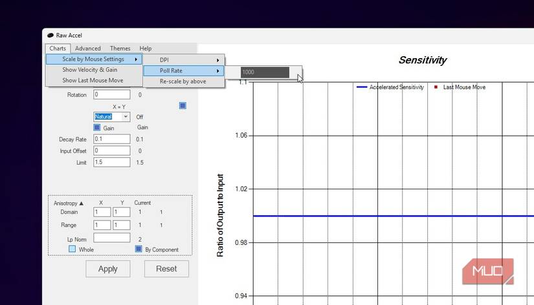Screen dimensions: 534x305
Task: Edit the Domain X field
Action: (x=102, y=212)
